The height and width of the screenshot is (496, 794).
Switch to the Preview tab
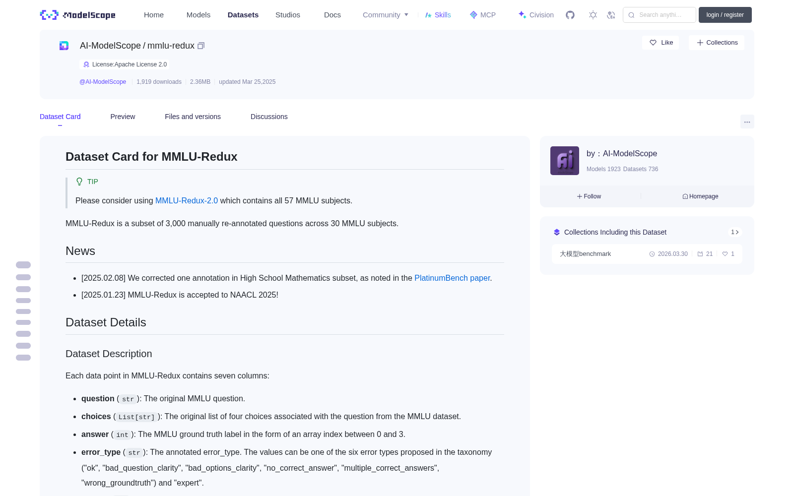pyautogui.click(x=123, y=117)
